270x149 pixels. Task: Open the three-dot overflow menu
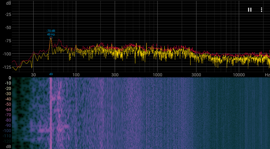click(261, 10)
